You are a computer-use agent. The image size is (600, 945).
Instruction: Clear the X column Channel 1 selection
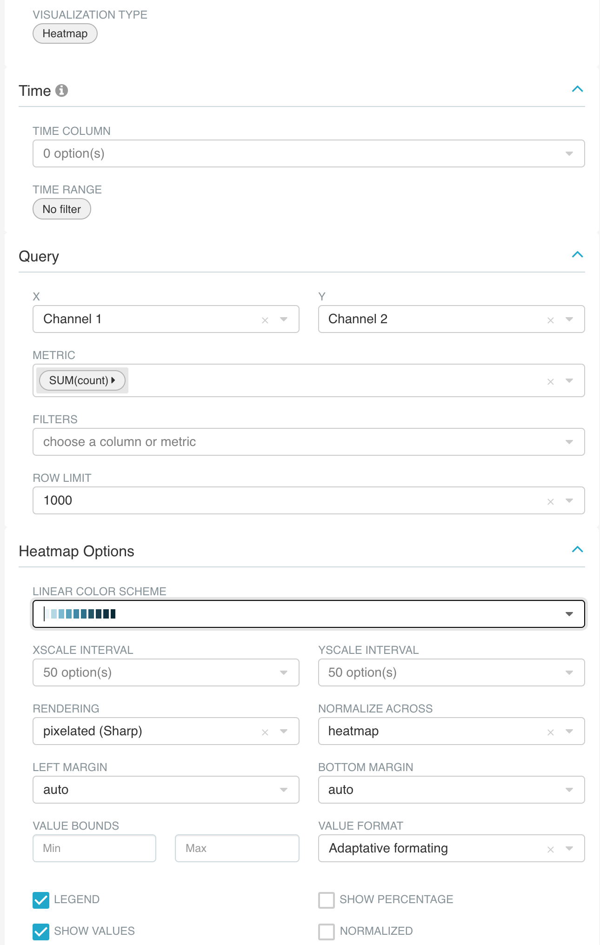(265, 320)
